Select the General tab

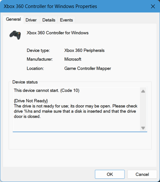(13, 19)
